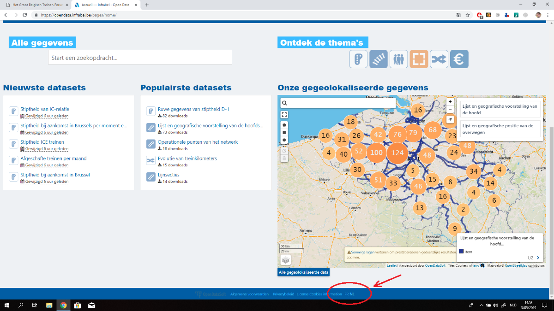Screen dimensions: 554x311
Task: Click the orange square brackets theme icon
Action: tap(419, 59)
